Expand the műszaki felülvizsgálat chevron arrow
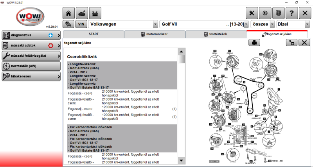This screenshot has width=313, height=167. tap(59, 56)
